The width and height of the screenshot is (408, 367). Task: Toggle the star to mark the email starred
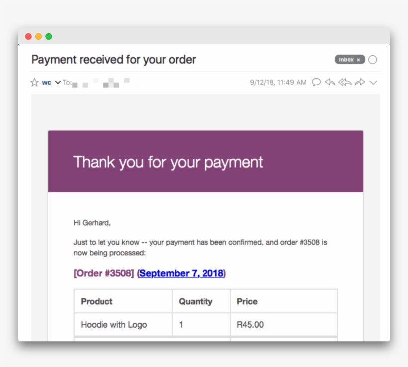click(x=34, y=82)
